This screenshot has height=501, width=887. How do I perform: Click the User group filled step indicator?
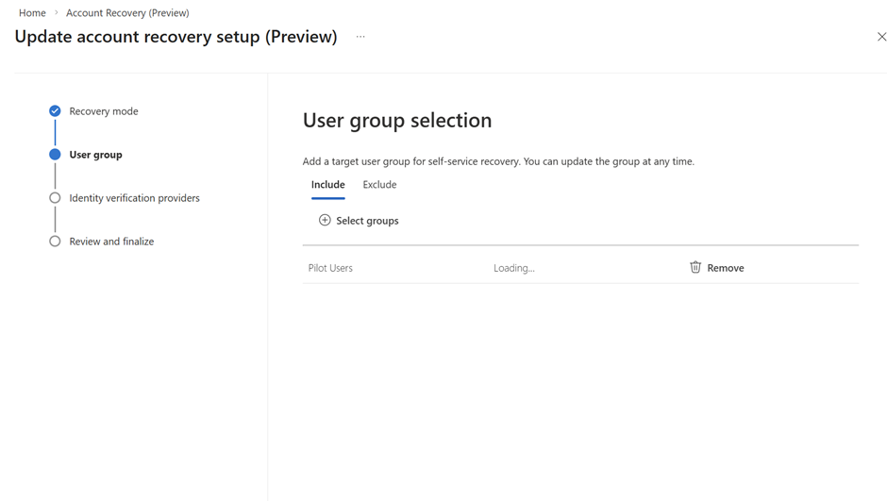55,155
